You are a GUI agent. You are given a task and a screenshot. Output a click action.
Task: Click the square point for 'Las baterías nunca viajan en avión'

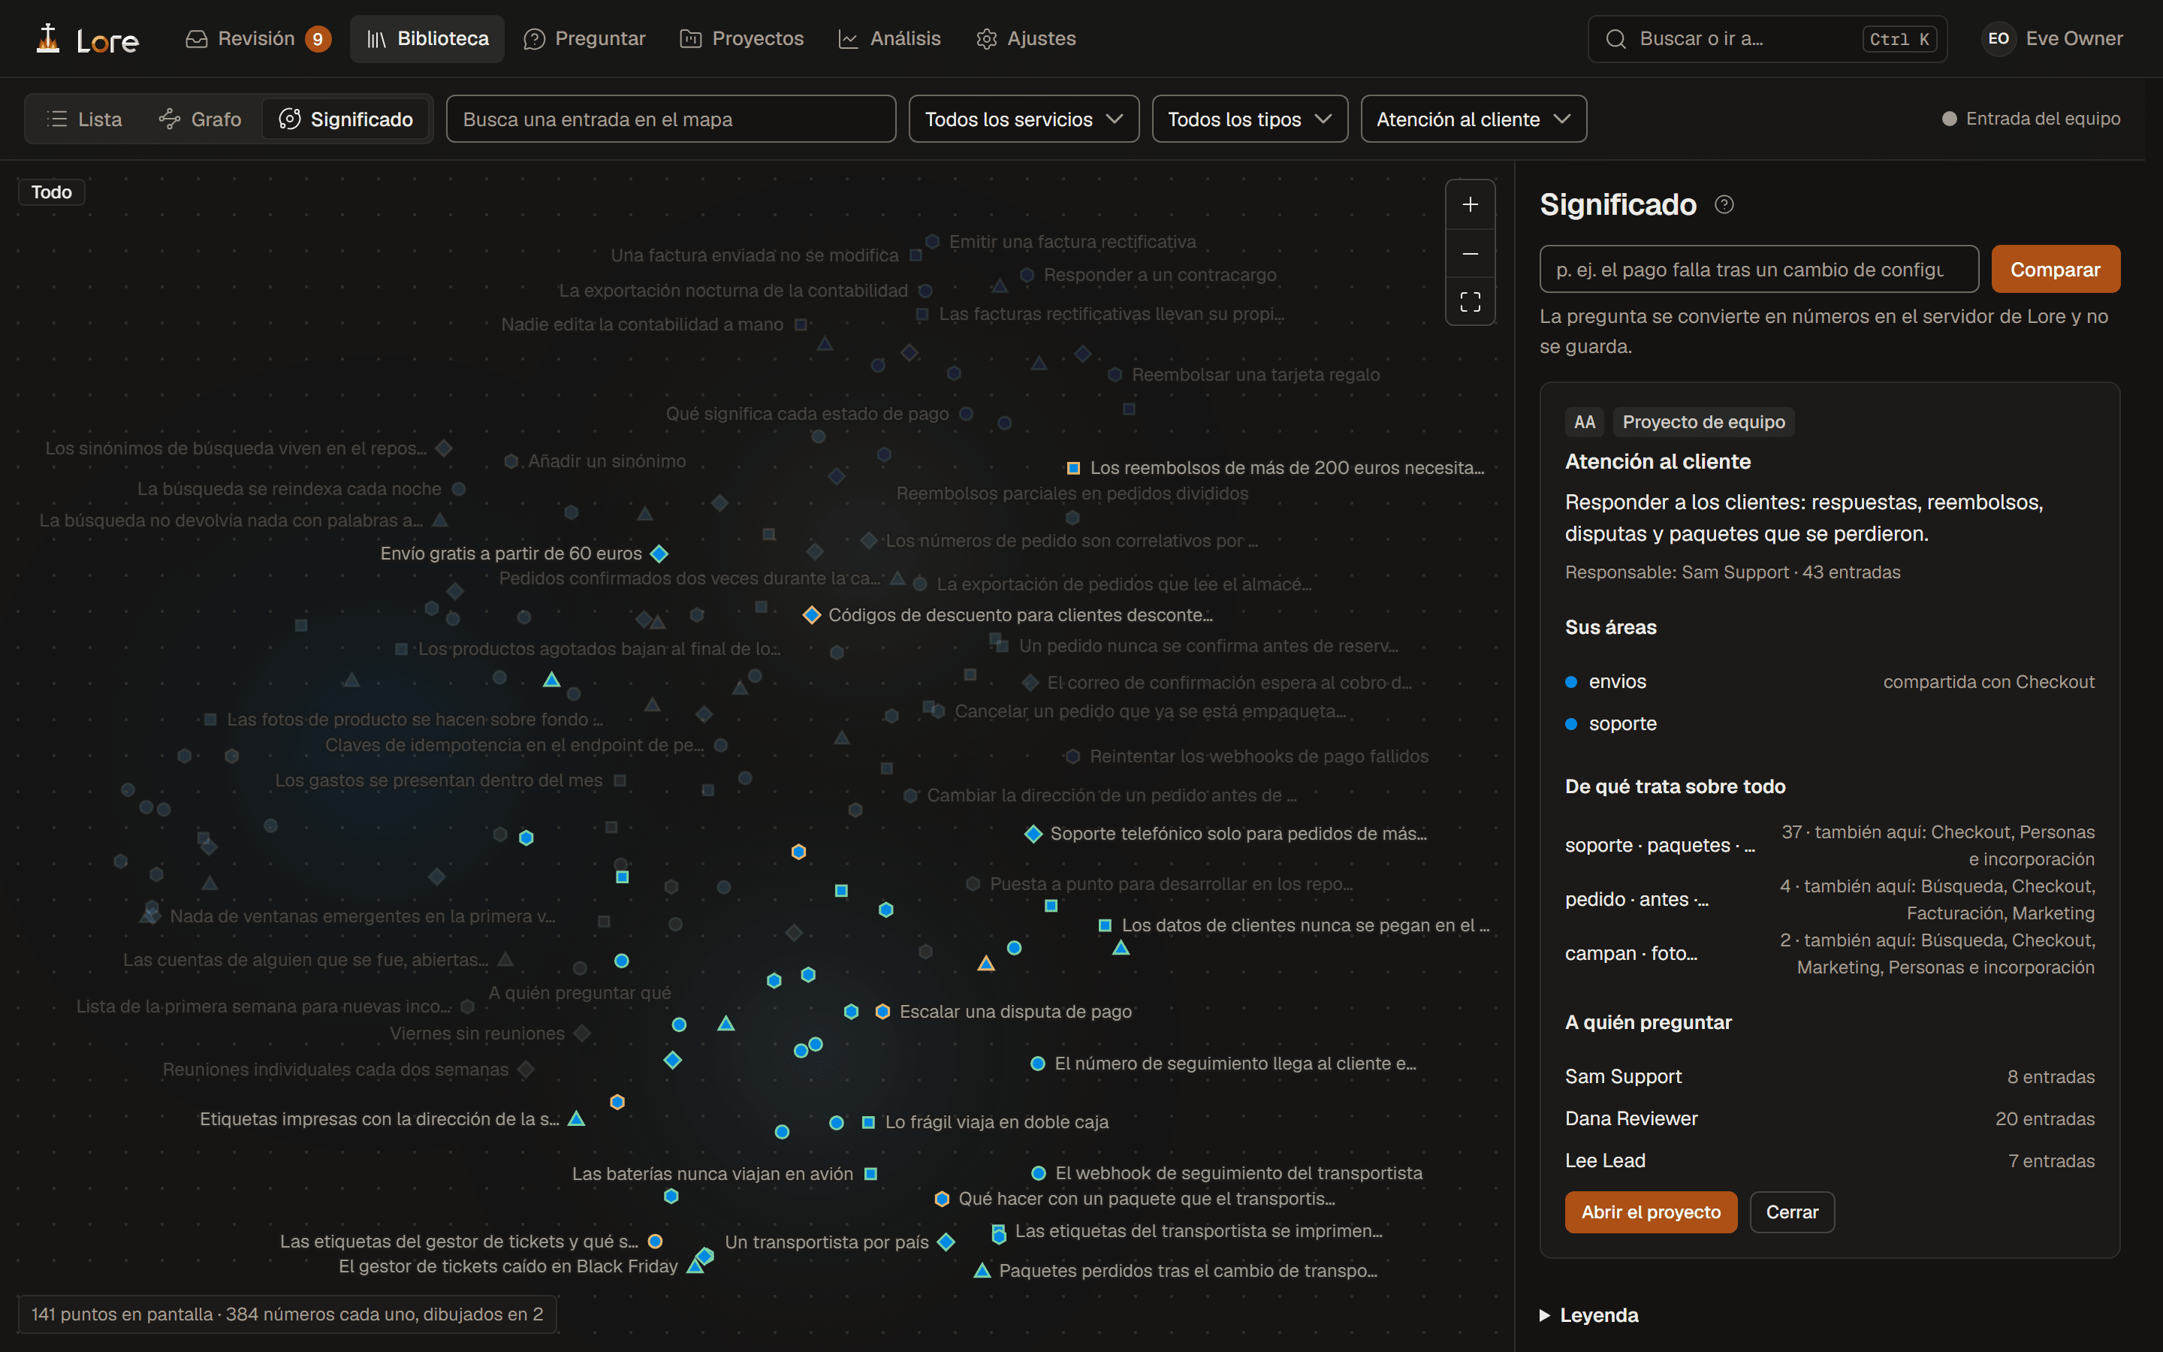(870, 1174)
